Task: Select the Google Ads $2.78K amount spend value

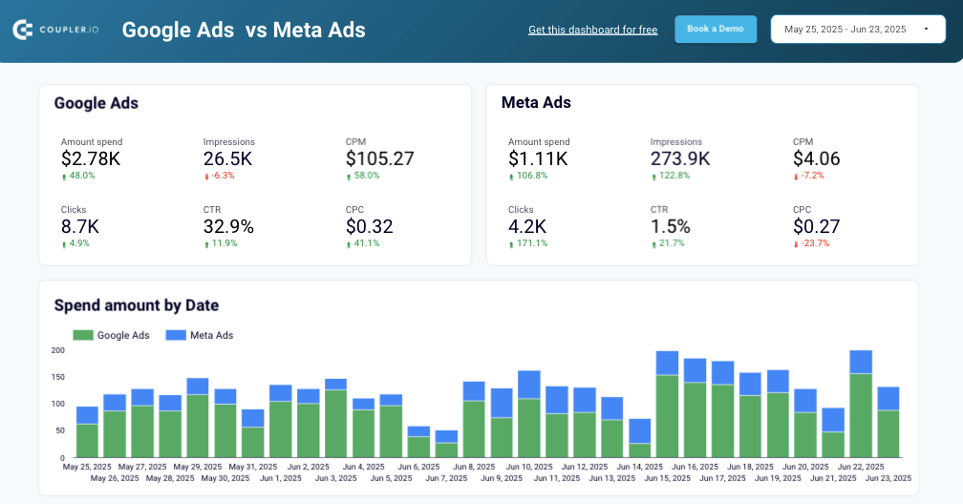Action: 91,158
